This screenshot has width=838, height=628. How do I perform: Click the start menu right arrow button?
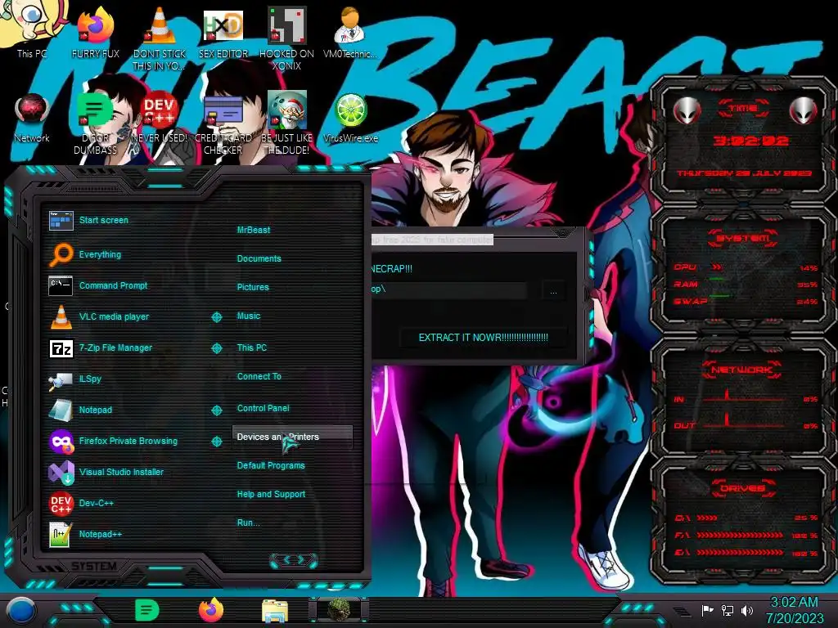pyautogui.click(x=303, y=559)
